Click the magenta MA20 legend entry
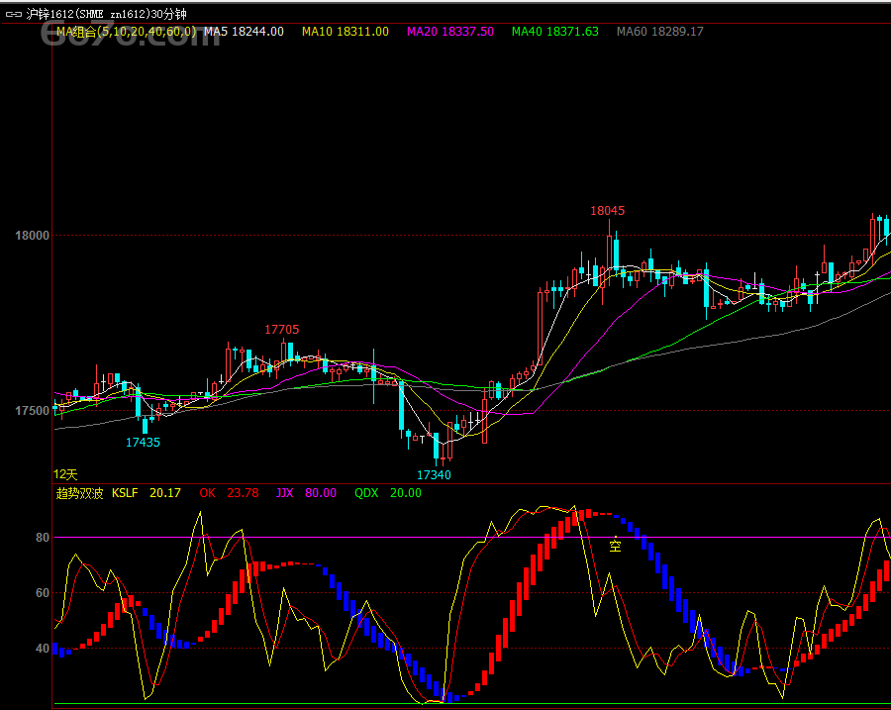The image size is (891, 710). pos(449,32)
